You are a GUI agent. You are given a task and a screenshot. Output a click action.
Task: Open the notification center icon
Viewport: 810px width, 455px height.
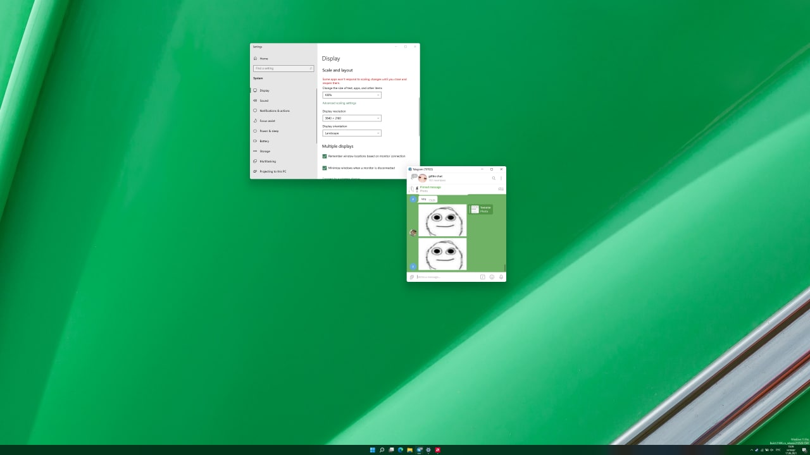804,450
